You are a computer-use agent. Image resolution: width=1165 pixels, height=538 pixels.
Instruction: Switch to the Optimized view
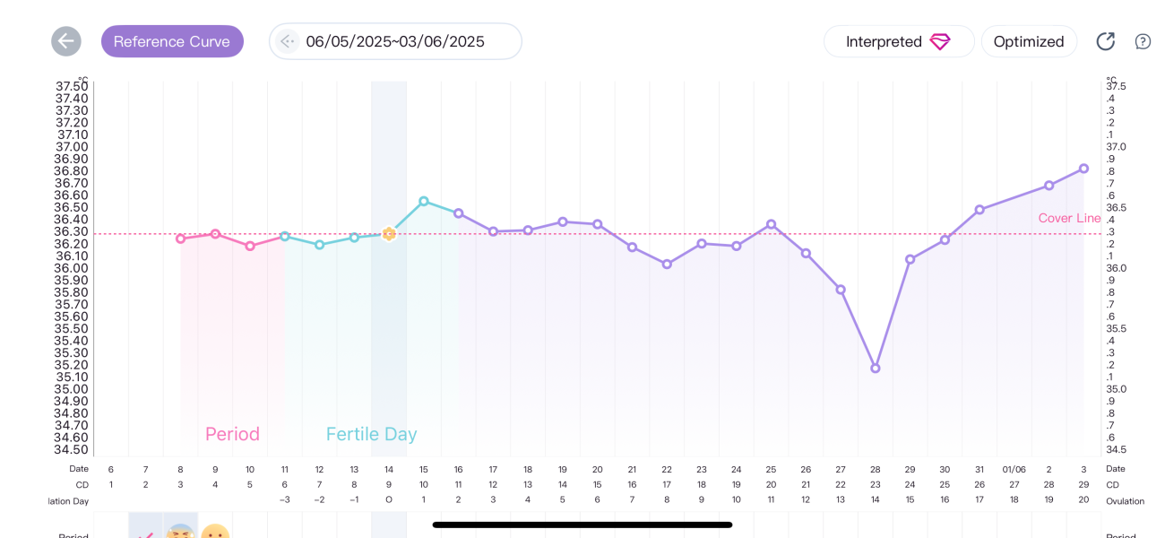point(1029,41)
